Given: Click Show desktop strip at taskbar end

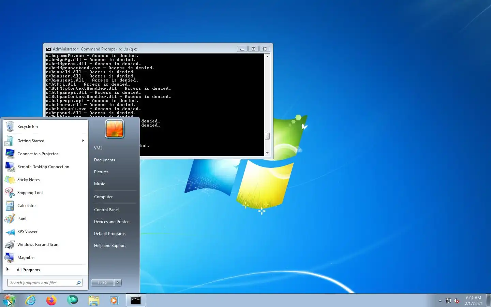Looking at the screenshot, I should pyautogui.click(x=488, y=300).
